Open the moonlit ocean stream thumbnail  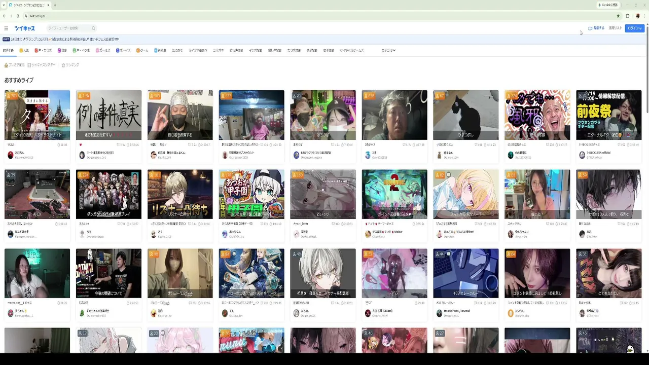[x=251, y=115]
